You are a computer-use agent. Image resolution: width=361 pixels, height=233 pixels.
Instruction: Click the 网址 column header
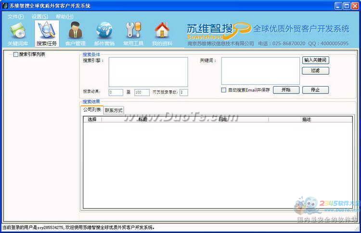click(x=223, y=119)
